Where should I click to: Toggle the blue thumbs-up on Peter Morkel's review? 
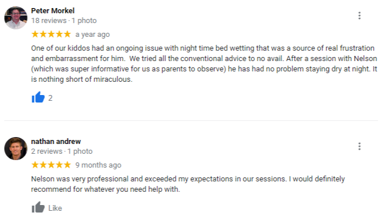pos(38,97)
